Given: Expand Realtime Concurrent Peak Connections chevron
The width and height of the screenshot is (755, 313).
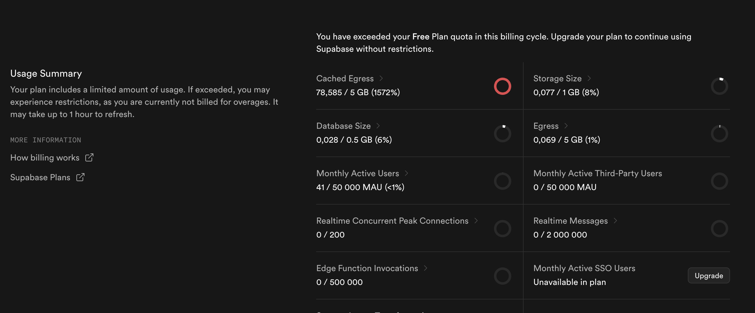Looking at the screenshot, I should click(476, 221).
